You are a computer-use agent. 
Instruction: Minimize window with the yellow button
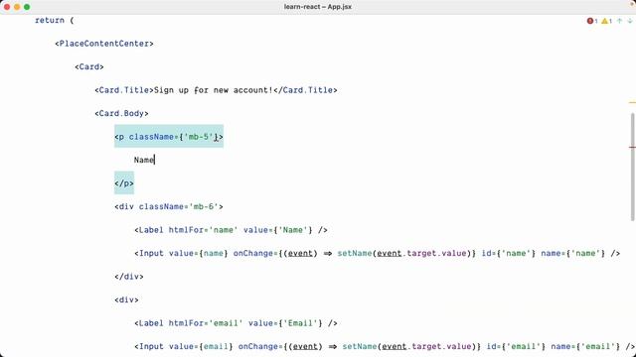[x=17, y=7]
